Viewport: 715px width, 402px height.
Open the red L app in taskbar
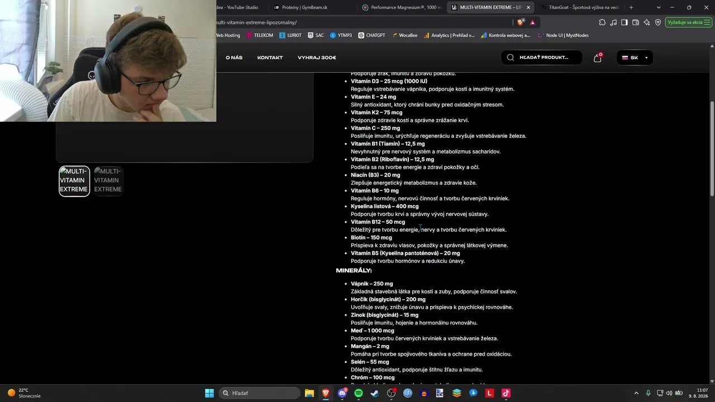pyautogui.click(x=489, y=393)
